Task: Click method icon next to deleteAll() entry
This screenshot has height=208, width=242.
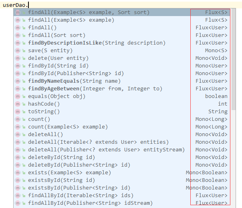Action: (x=18, y=135)
